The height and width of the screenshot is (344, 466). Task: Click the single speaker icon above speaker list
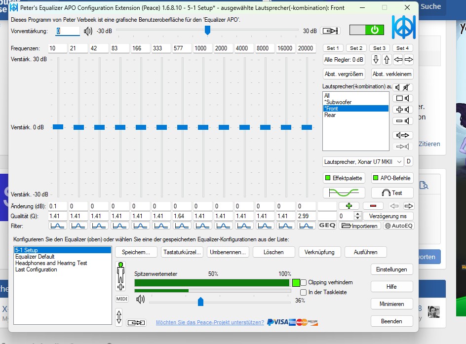coord(398,87)
